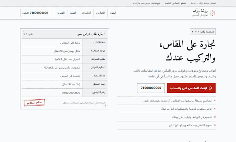Click the form phone value 01000000000

coord(71,93)
